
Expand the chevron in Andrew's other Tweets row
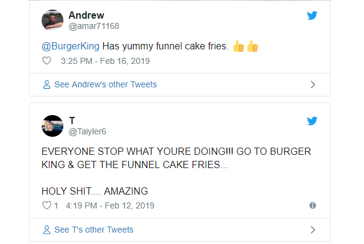coord(313,85)
